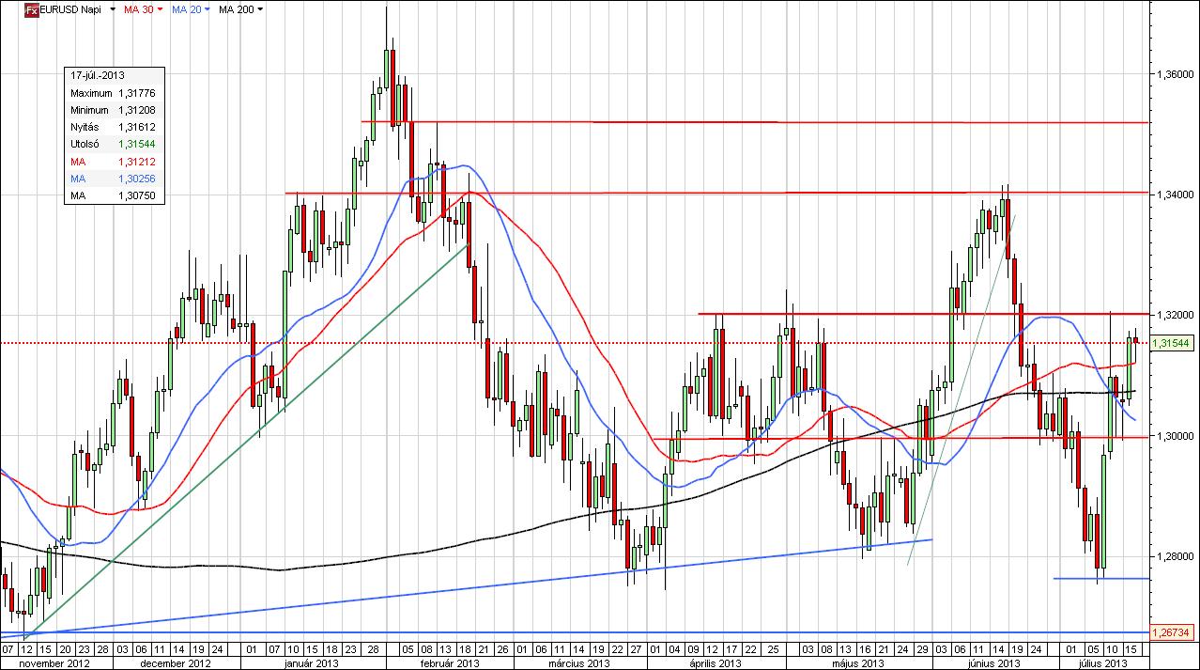This screenshot has width=1200, height=670.
Task: Select the Minimum 1,31208 row
Action: pos(114,110)
